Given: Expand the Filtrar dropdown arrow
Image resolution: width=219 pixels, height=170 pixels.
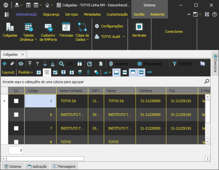Looking at the screenshot, I should pyautogui.click(x=196, y=64).
